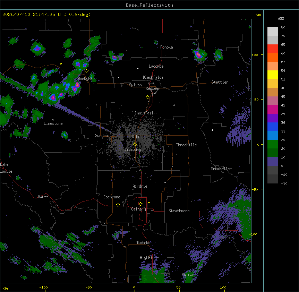The height and width of the screenshot is (292, 299).
Task: Click the Strathmore label
Action: coord(179,211)
